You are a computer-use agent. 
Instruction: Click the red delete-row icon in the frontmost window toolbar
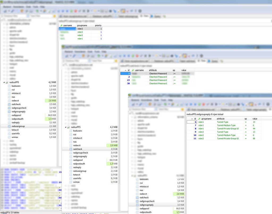204,104
